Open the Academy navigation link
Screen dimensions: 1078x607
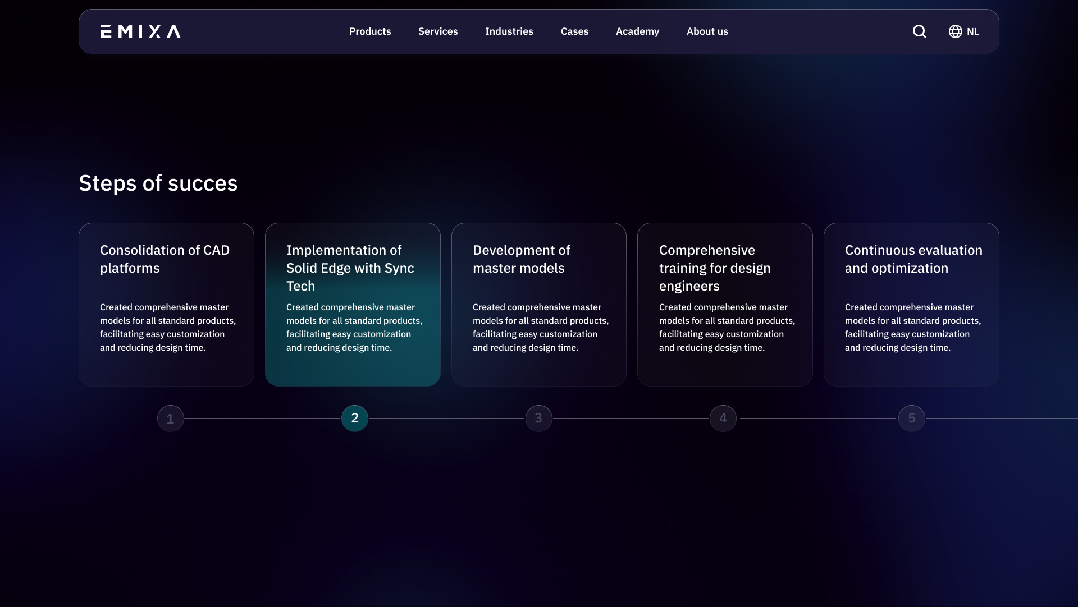637,31
